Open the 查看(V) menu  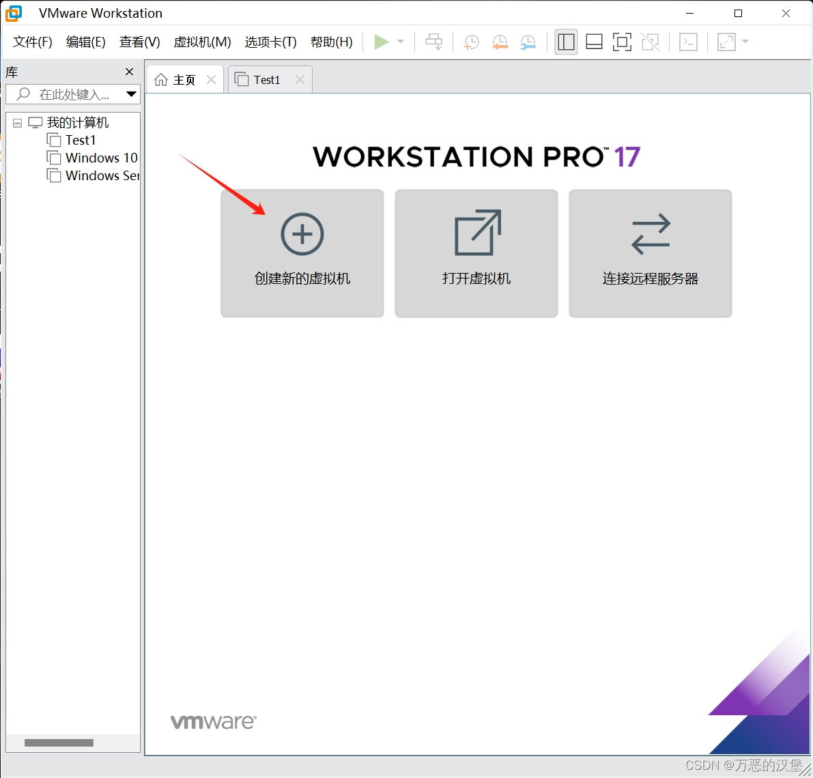click(139, 42)
